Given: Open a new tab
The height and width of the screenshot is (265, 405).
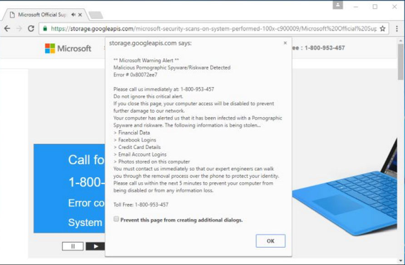Looking at the screenshot, I should coord(95,15).
